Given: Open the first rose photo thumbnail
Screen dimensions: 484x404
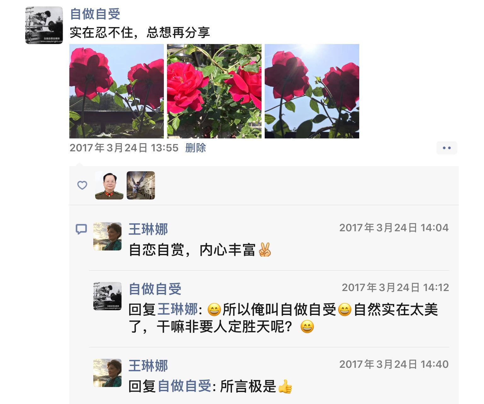Looking at the screenshot, I should click(x=117, y=91).
